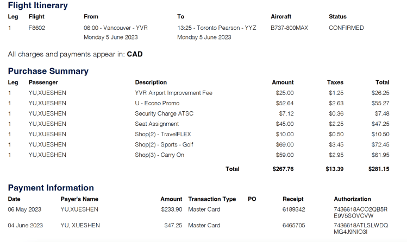This screenshot has width=407, height=242.
Task: Click receipt number 6189342
Action: [294, 209]
